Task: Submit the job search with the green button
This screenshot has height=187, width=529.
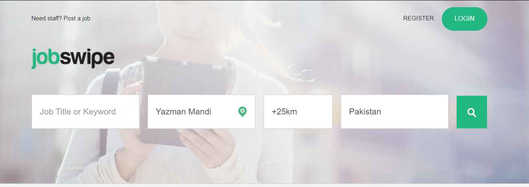Action: [x=472, y=112]
